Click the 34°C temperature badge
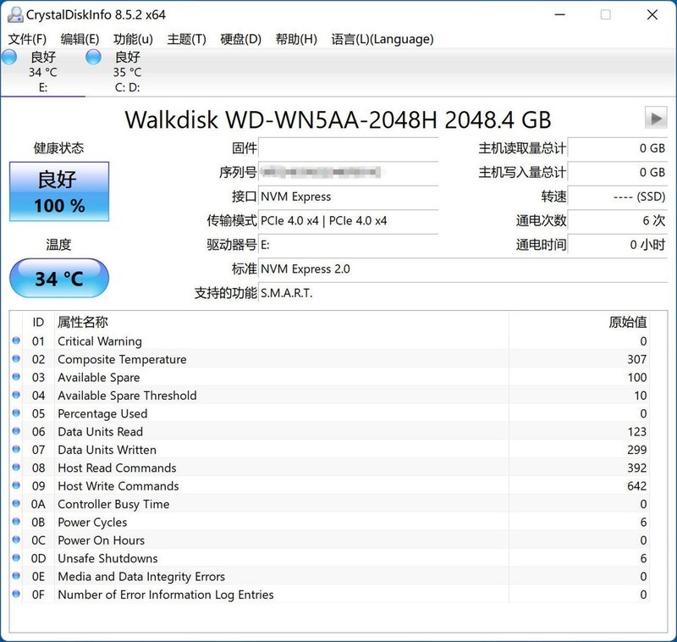 [x=58, y=278]
